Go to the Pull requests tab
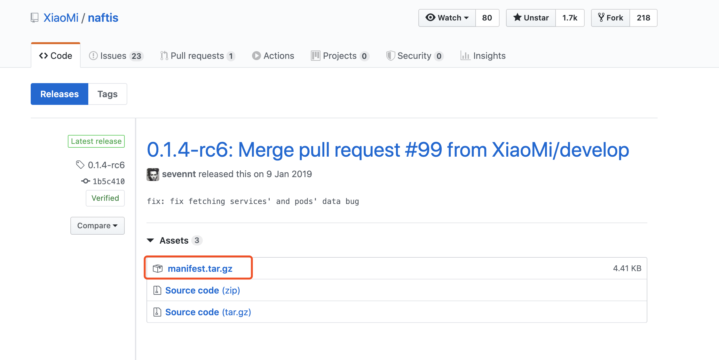719x360 pixels. click(197, 56)
